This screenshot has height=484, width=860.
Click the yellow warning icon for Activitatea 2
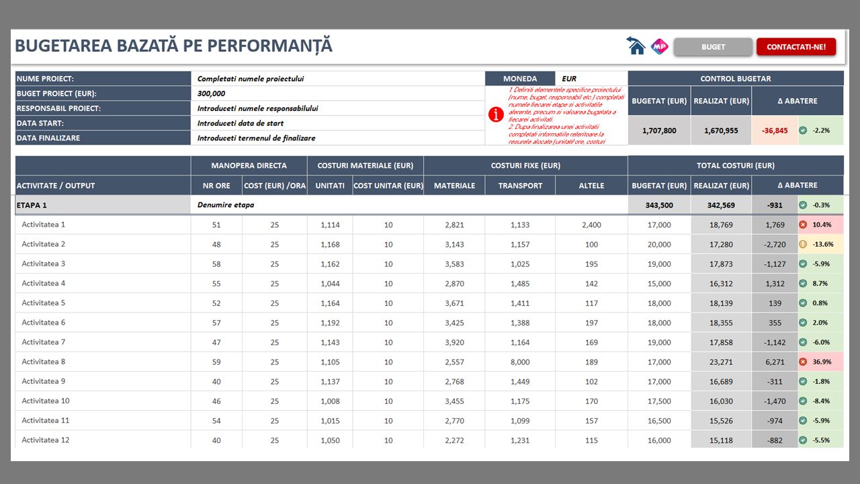pyautogui.click(x=803, y=244)
